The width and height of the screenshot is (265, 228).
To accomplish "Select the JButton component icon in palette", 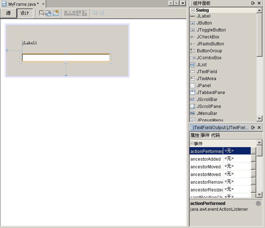I will (x=193, y=23).
